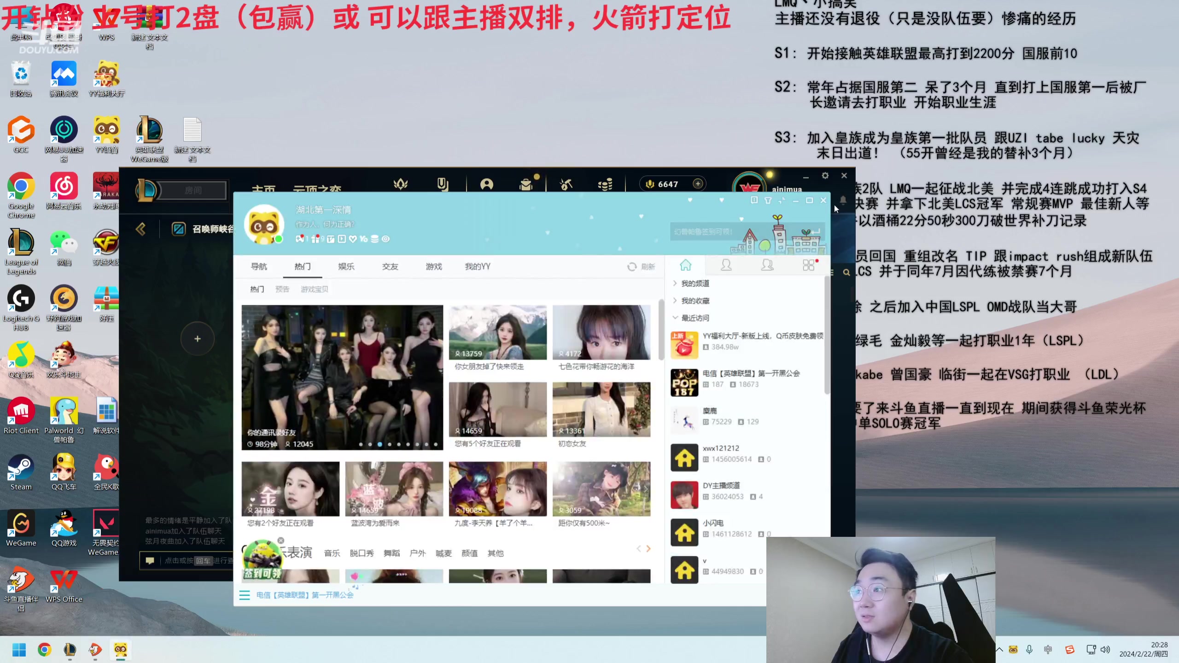
Task: Click League client back chevron arrow
Action: coord(140,229)
